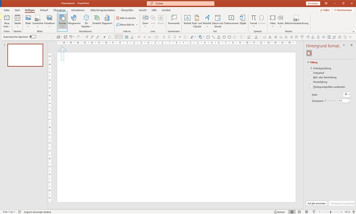Switch to the Entwurf tab

click(44, 10)
